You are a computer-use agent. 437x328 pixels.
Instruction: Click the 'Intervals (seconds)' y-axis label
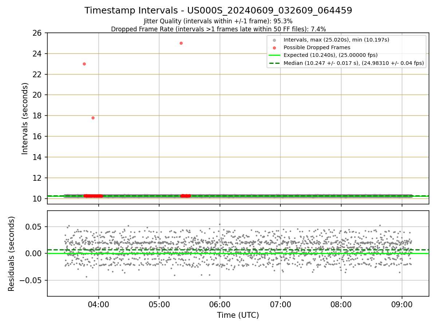25,118
